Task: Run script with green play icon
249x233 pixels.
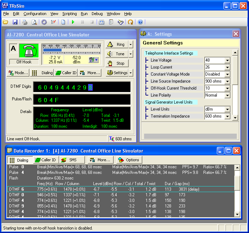Action: pyautogui.click(x=73, y=22)
